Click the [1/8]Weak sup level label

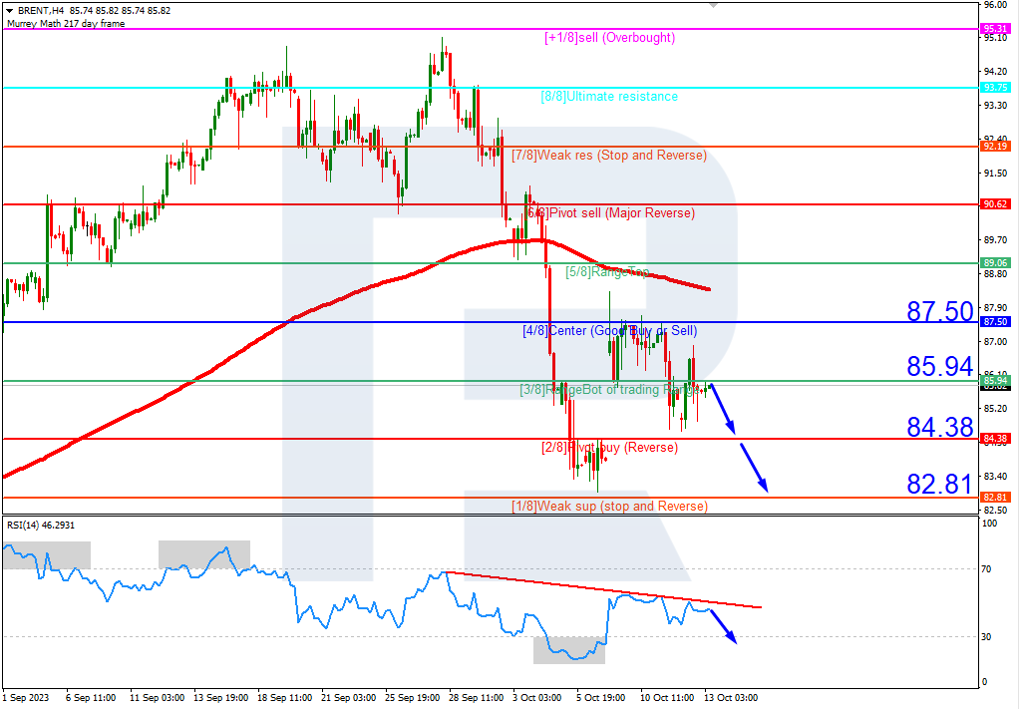[609, 507]
